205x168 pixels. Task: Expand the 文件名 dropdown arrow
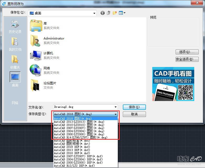[115, 107]
